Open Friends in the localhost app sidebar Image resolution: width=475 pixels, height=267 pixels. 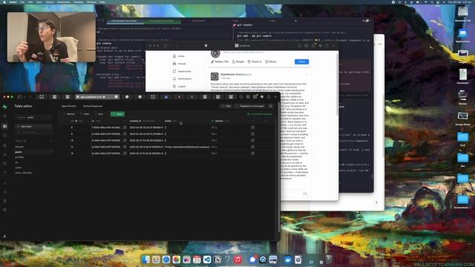pos(180,64)
